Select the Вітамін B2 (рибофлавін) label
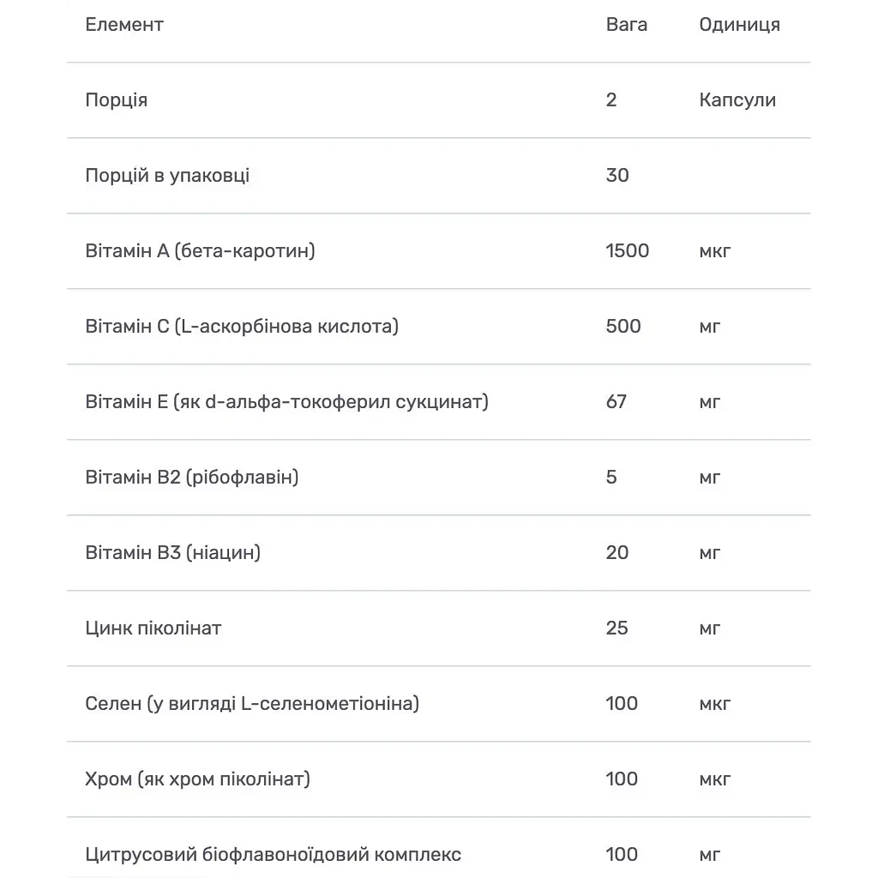The image size is (878, 878). point(192,478)
